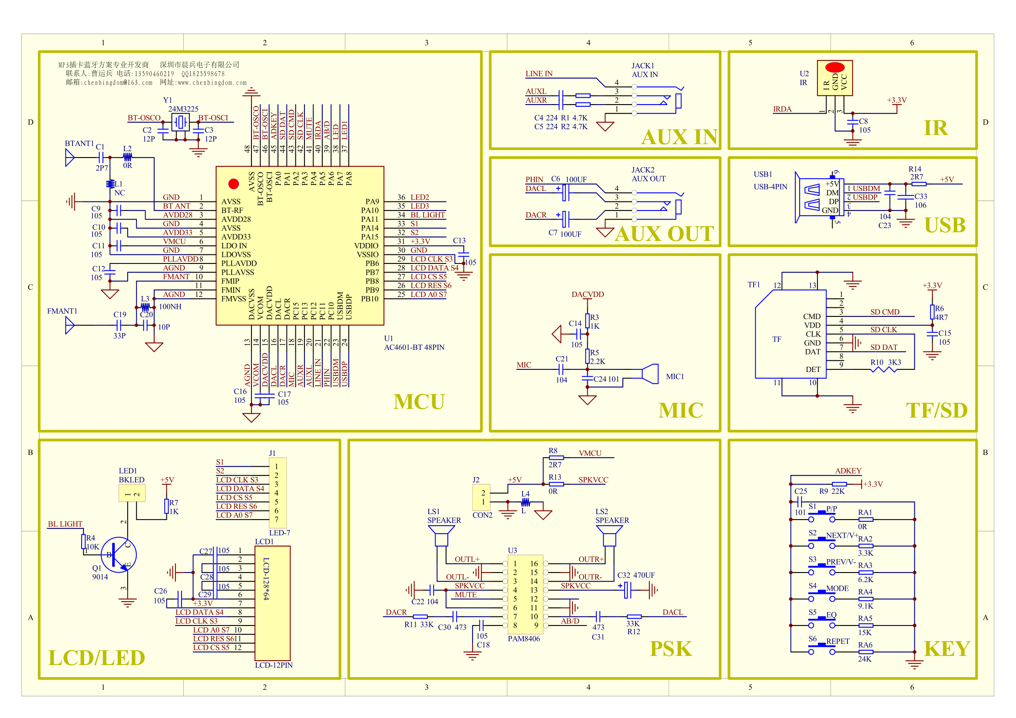Click the S1 P/P push button switch
The width and height of the screenshot is (1016, 718).
(x=822, y=517)
